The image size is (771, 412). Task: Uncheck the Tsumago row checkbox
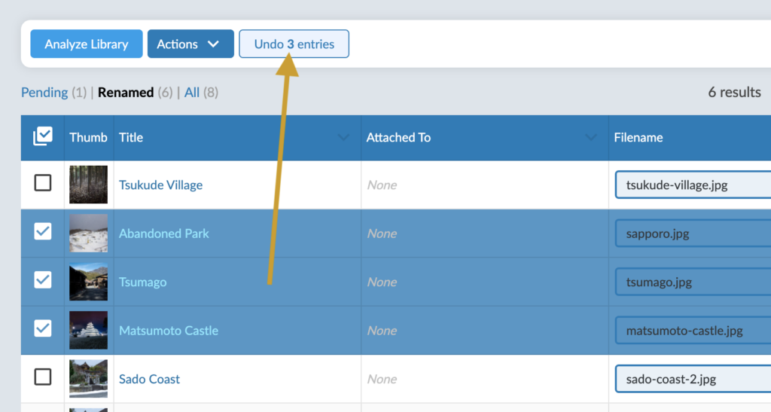click(x=43, y=279)
